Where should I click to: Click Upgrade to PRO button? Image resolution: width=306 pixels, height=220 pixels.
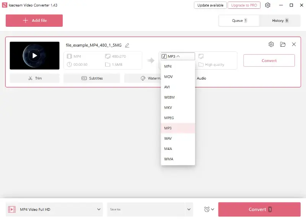point(244,5)
